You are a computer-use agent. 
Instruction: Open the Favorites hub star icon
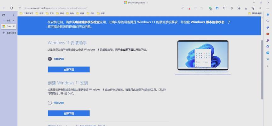[x=232, y=8]
